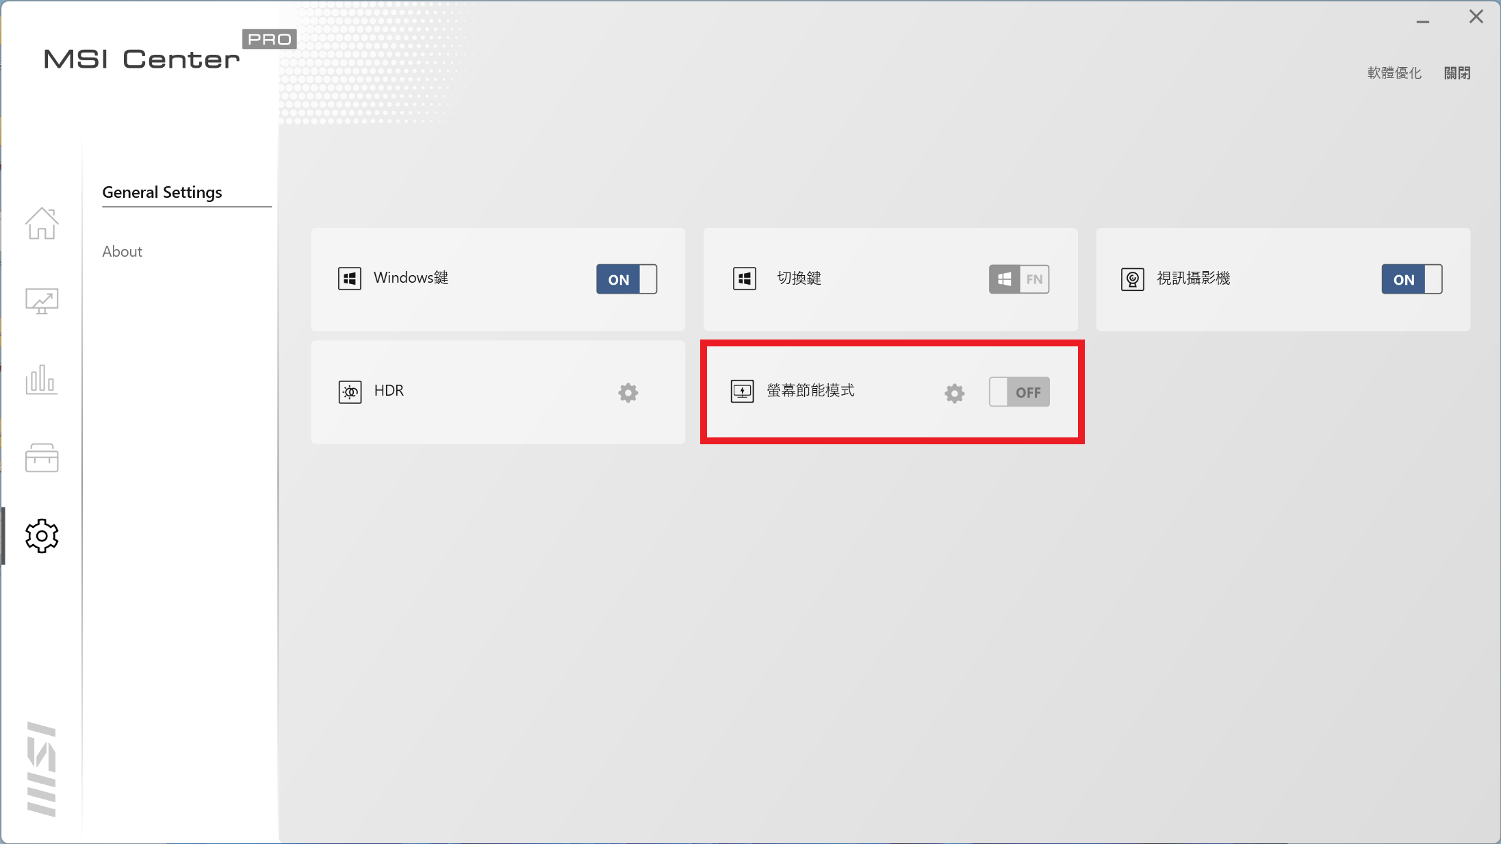Open the toolbox sidebar icon
This screenshot has width=1501, height=844.
42,457
